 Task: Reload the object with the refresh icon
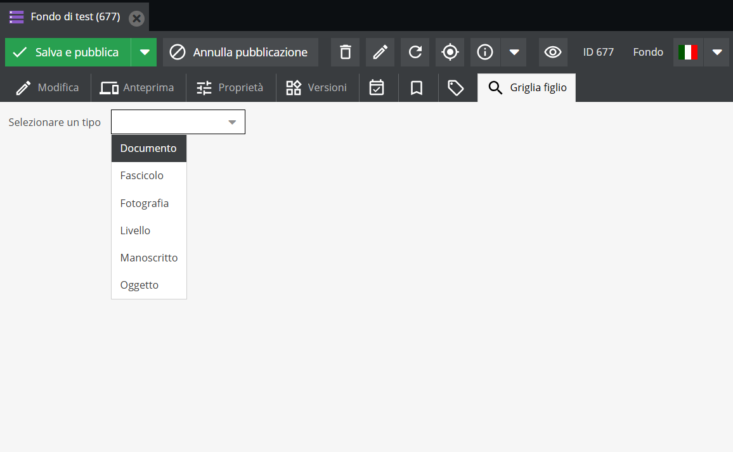[x=415, y=52]
